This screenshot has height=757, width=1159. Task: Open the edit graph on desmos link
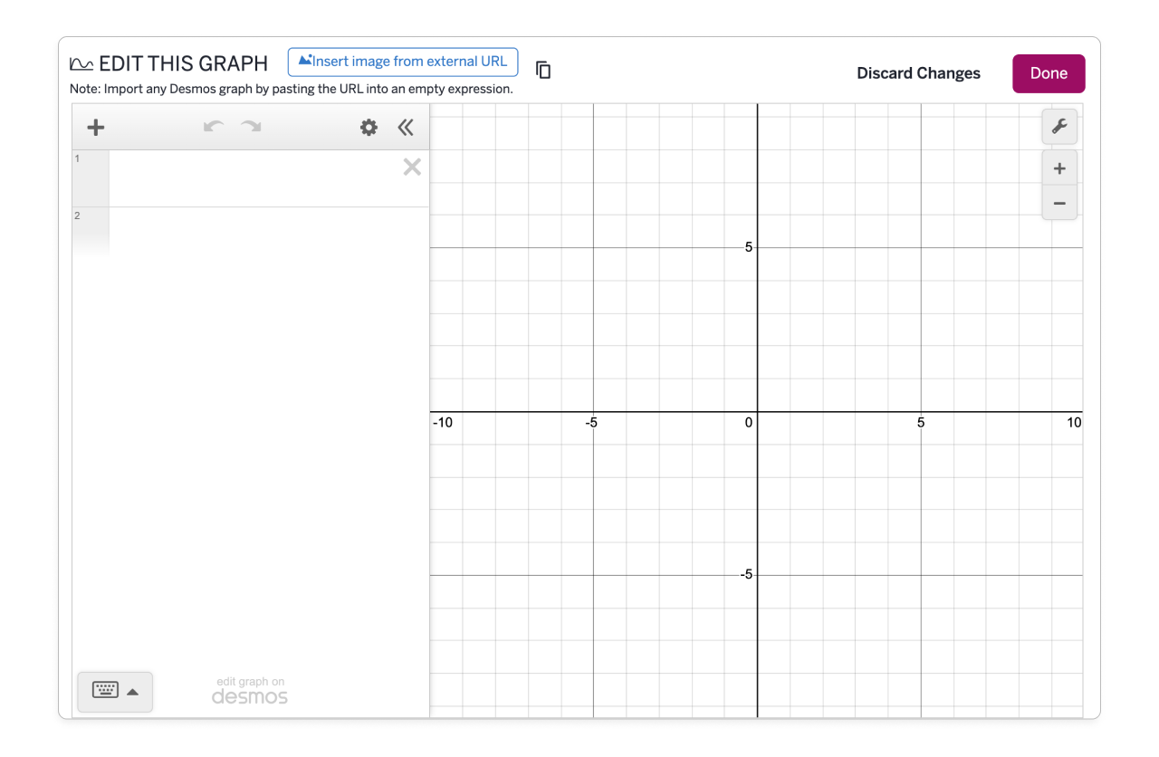(250, 690)
